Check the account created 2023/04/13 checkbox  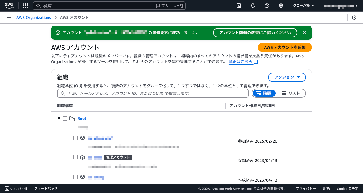(x=76, y=177)
